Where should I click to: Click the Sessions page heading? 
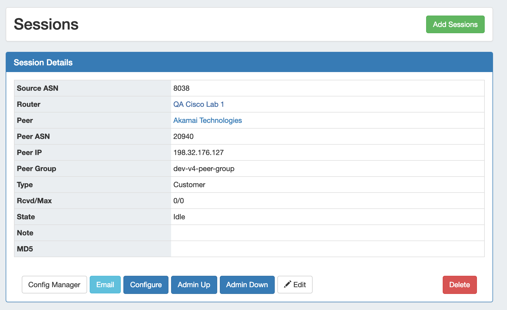[x=46, y=24]
